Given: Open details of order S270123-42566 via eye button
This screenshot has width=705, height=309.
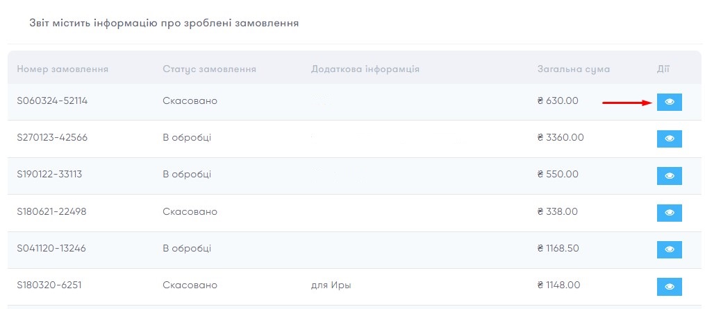Looking at the screenshot, I should pyautogui.click(x=669, y=139).
